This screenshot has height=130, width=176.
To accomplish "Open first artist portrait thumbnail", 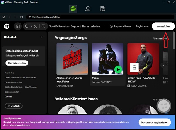I will pos(72,109).
